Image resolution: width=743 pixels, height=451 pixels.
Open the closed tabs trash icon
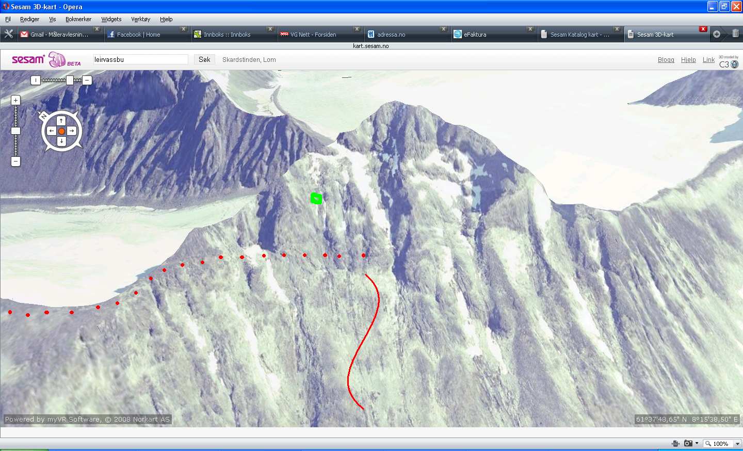735,34
